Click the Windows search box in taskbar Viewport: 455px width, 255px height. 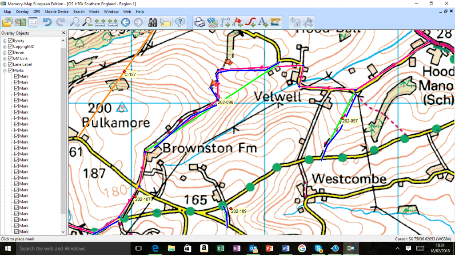[x=67, y=248]
